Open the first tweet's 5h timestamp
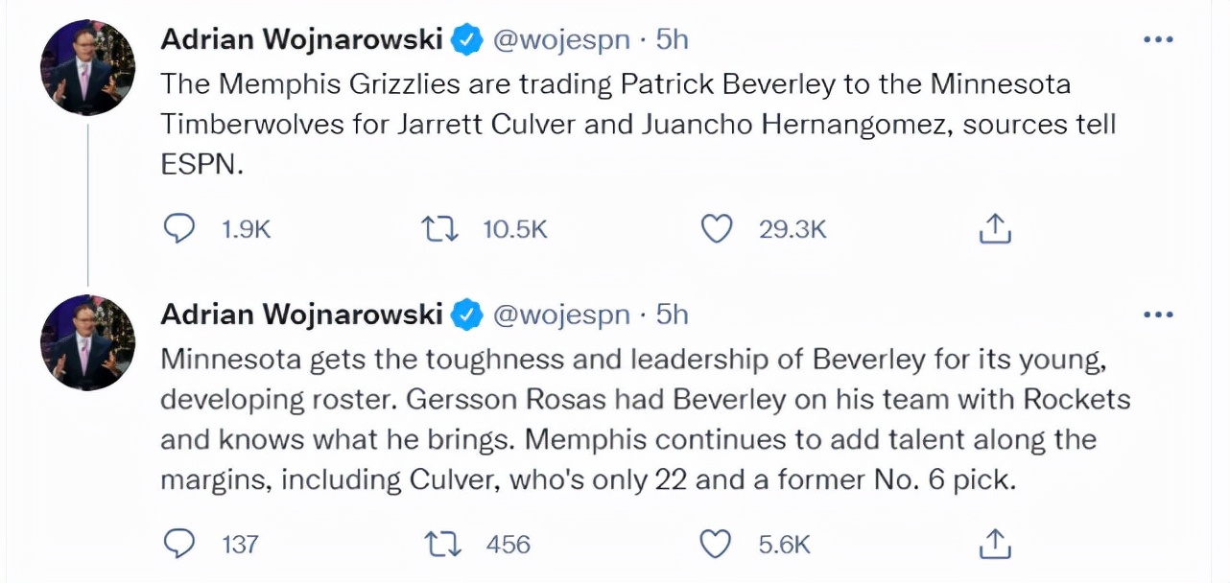Screen dimensions: 1230x583 coord(673,39)
